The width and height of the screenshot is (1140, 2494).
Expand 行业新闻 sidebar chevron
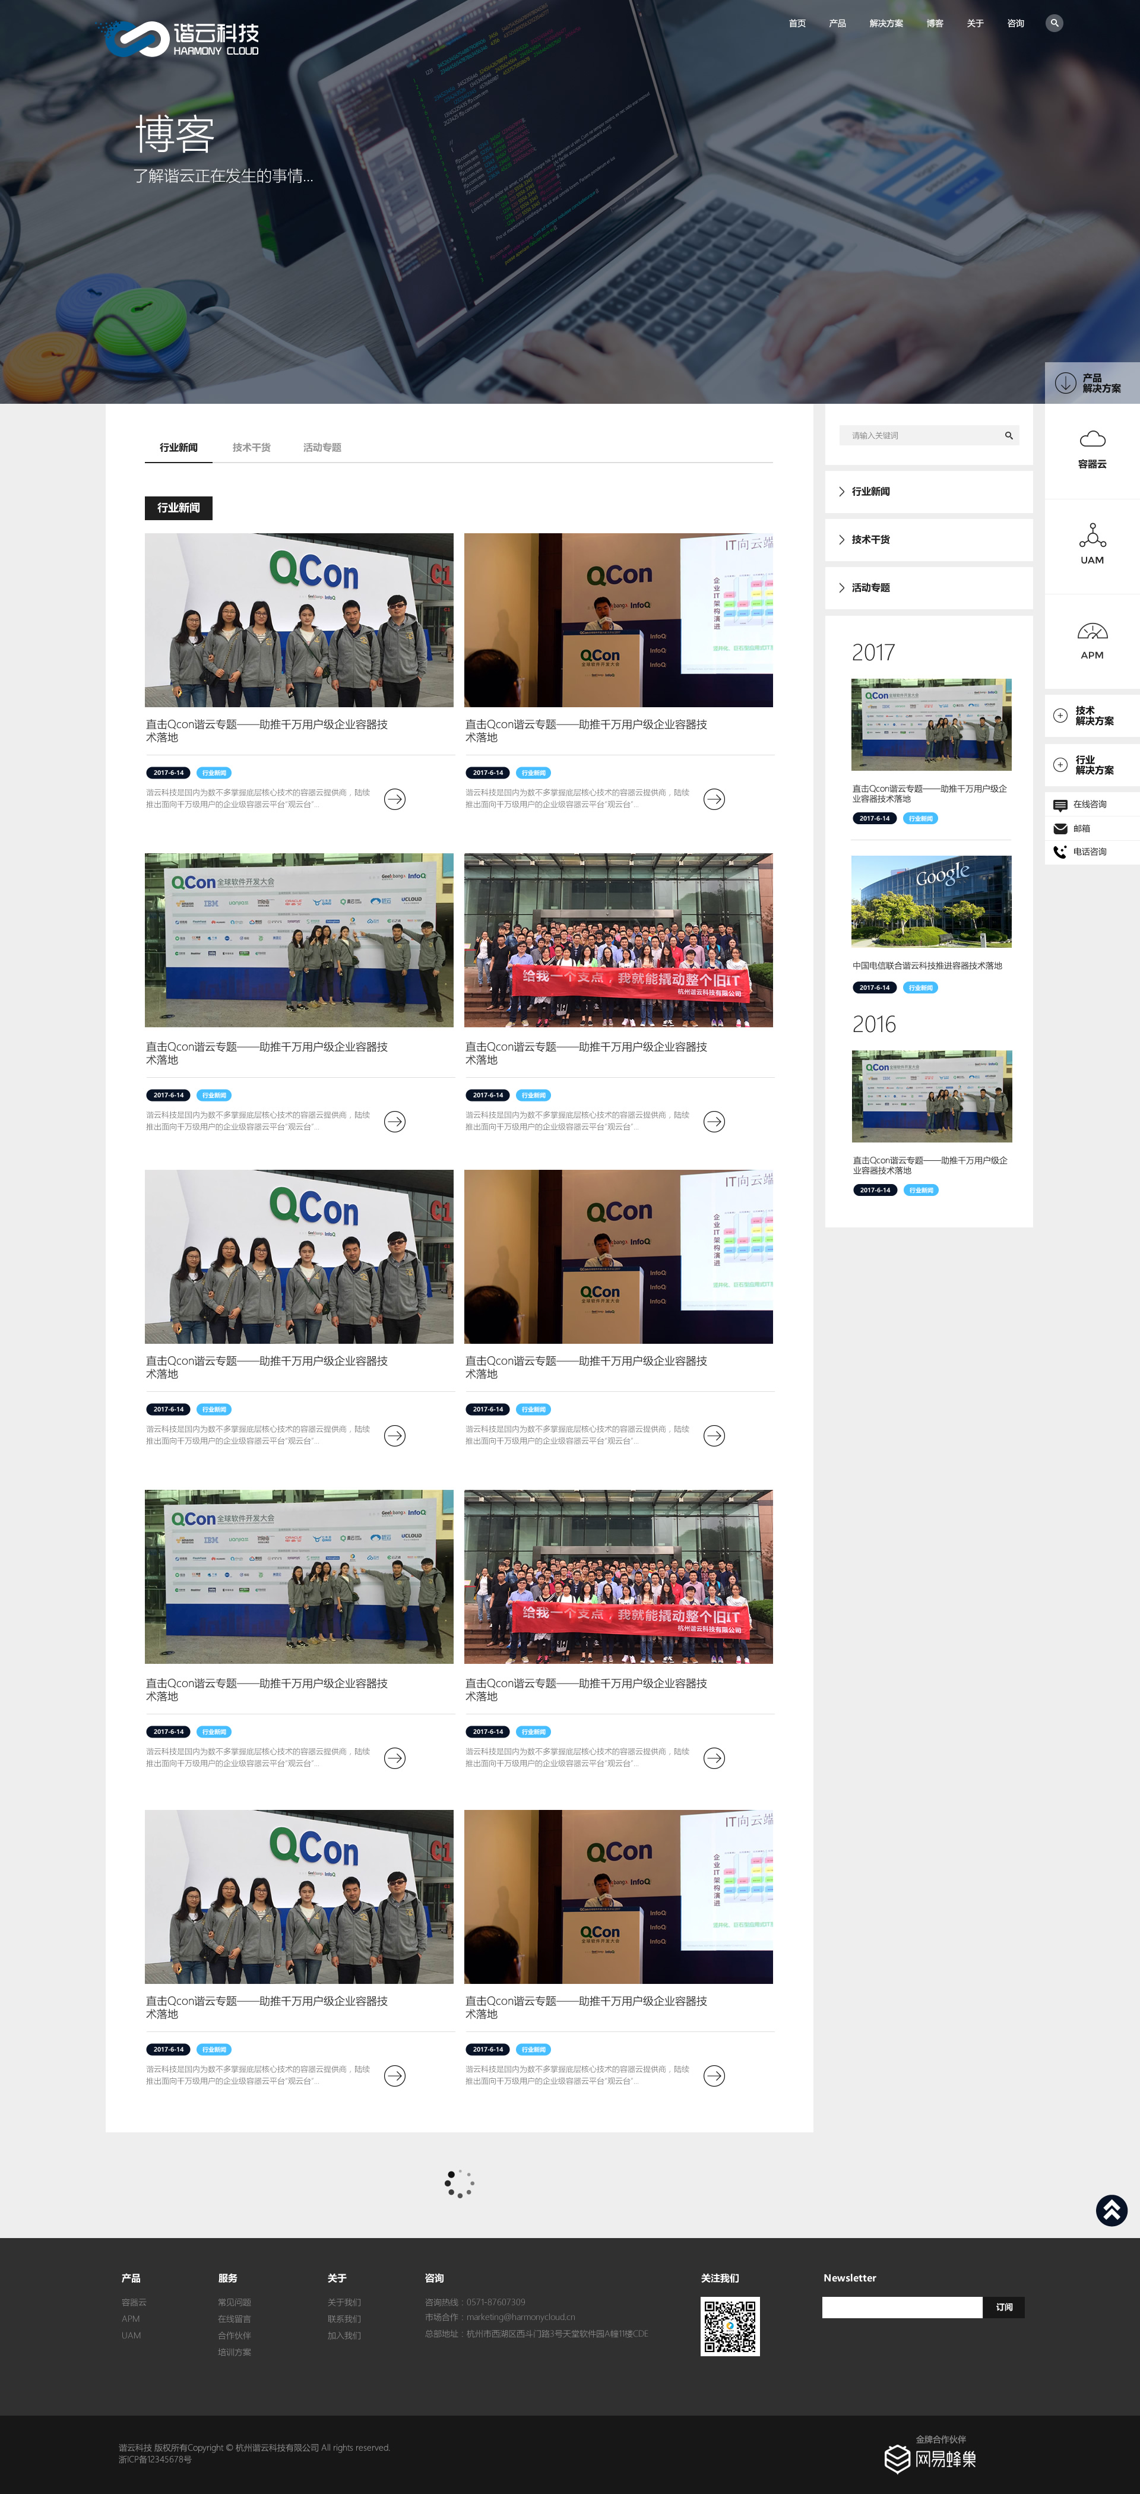point(841,492)
